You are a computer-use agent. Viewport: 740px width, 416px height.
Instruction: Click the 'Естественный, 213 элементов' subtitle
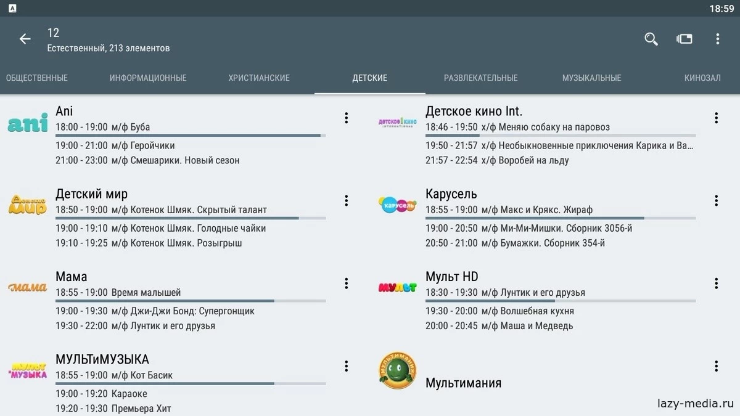(109, 48)
